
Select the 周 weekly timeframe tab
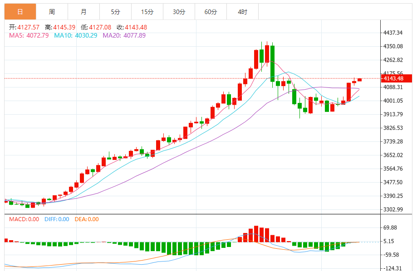(x=52, y=12)
